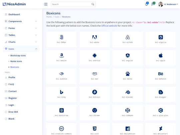Image resolution: width=180 pixels, height=135 pixels.
Task: Choose the Blender icon
Action: pyautogui.click(x=128, y=92)
